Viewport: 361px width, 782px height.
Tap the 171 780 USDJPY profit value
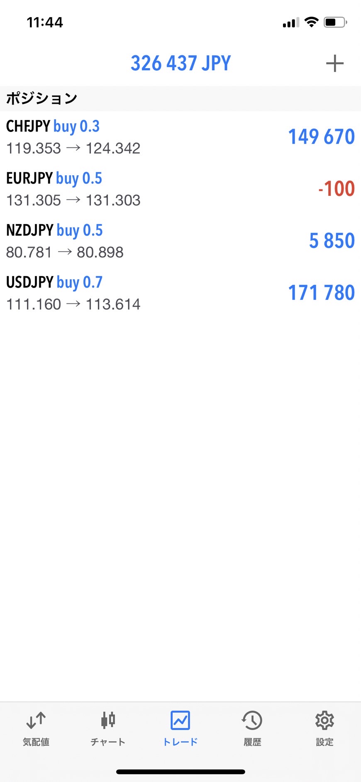(x=322, y=293)
